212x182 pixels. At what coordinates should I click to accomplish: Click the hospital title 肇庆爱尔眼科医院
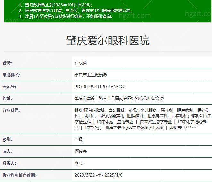pos(108,40)
